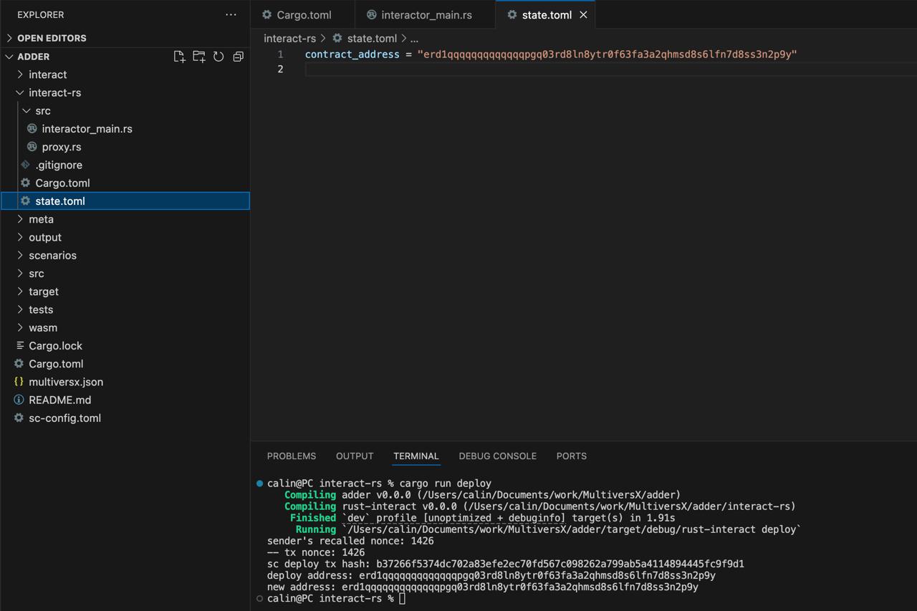Click line number 1 in the gutter
The height and width of the screenshot is (611, 917).
pos(280,54)
